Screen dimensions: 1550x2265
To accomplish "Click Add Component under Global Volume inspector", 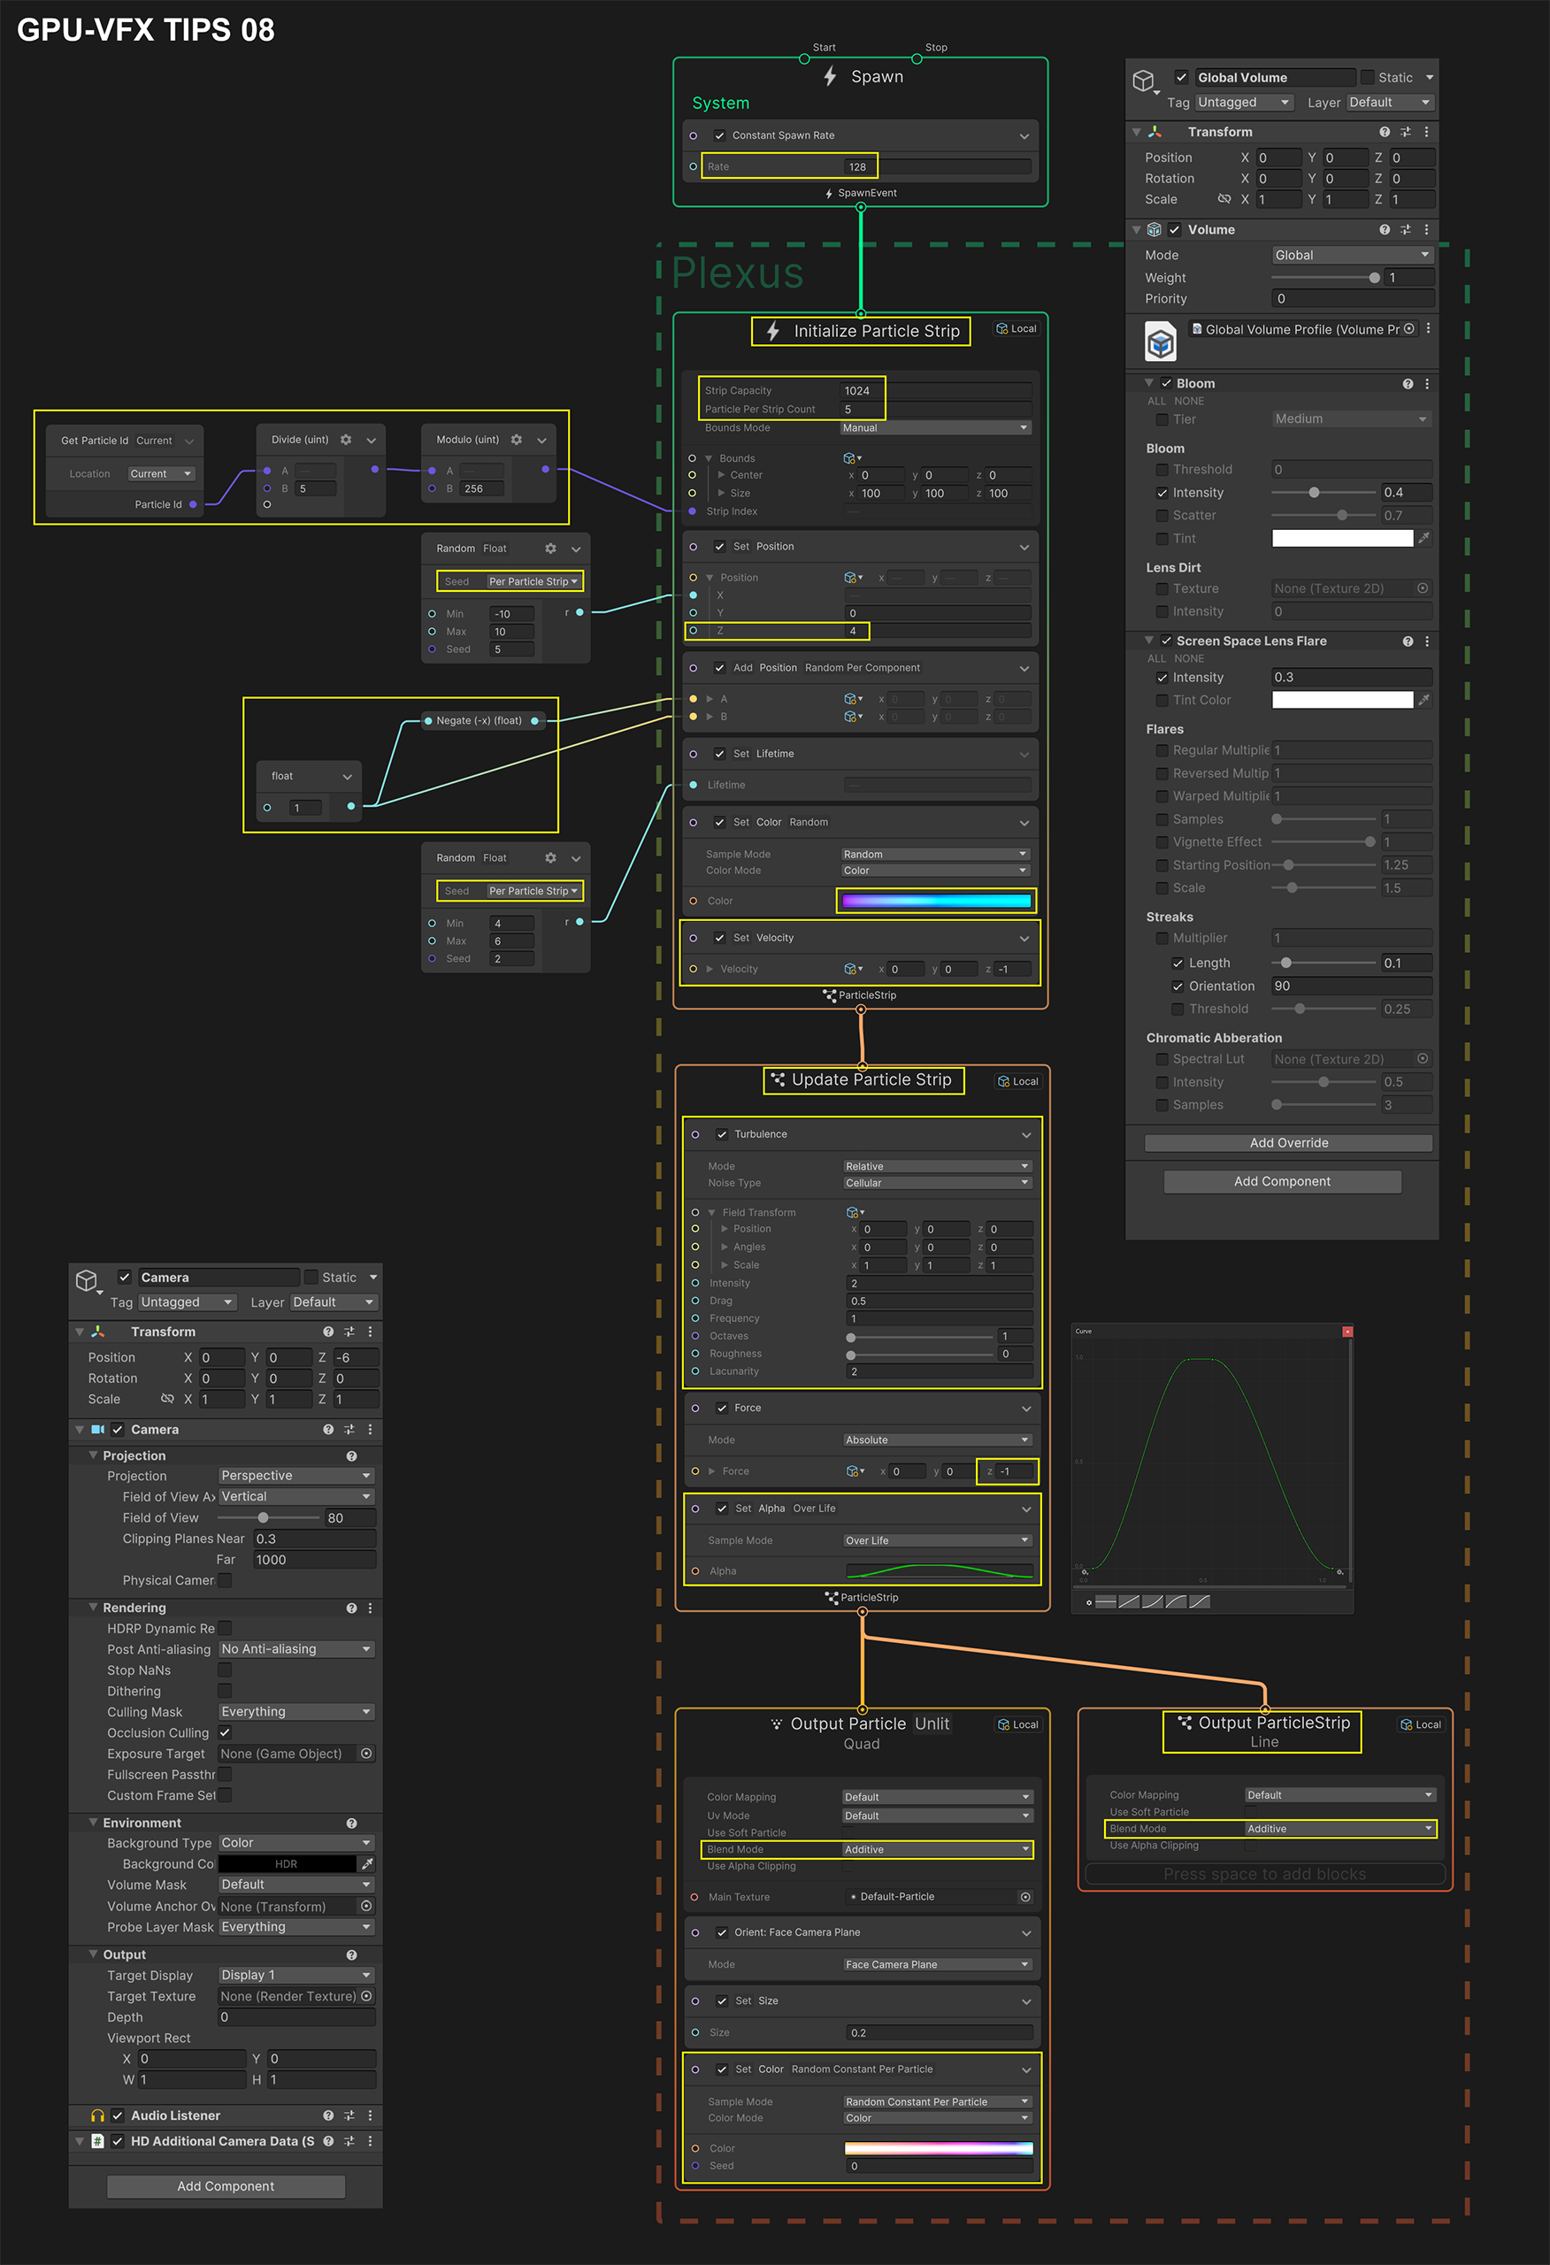I will click(x=1282, y=1181).
